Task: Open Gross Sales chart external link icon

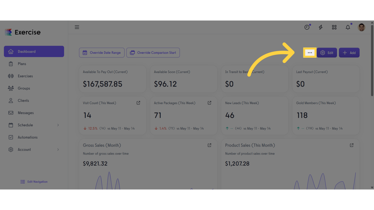Action: point(209,145)
